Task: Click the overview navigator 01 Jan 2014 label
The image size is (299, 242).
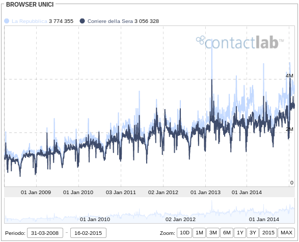Action: 264,219
